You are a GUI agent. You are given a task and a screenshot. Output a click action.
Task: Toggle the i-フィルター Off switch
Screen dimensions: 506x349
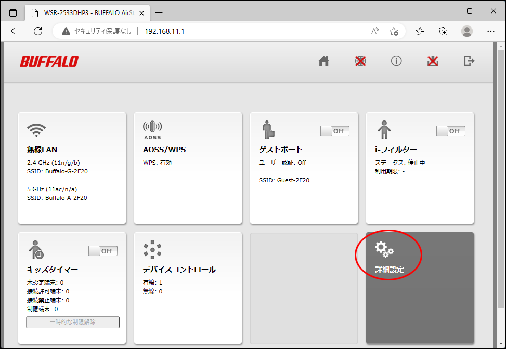coord(451,131)
